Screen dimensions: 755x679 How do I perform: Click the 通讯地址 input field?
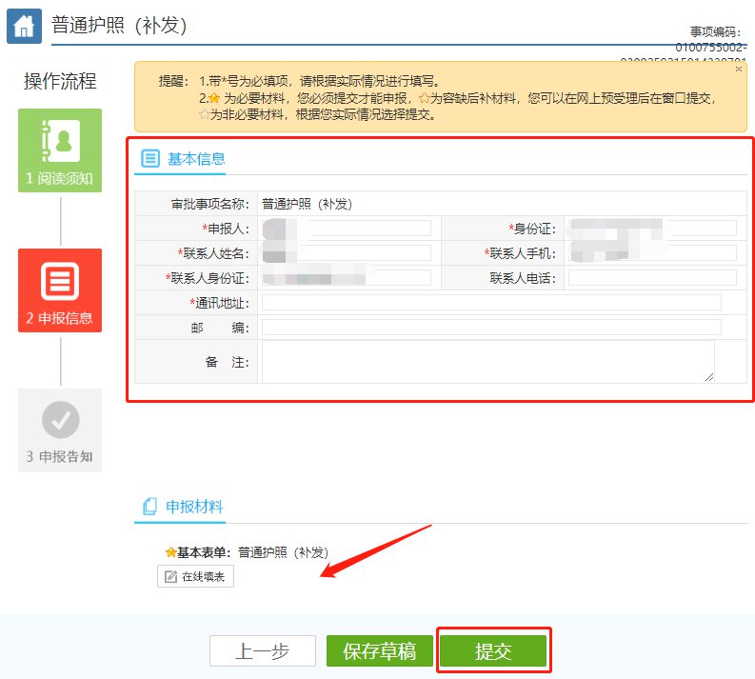[x=490, y=303]
